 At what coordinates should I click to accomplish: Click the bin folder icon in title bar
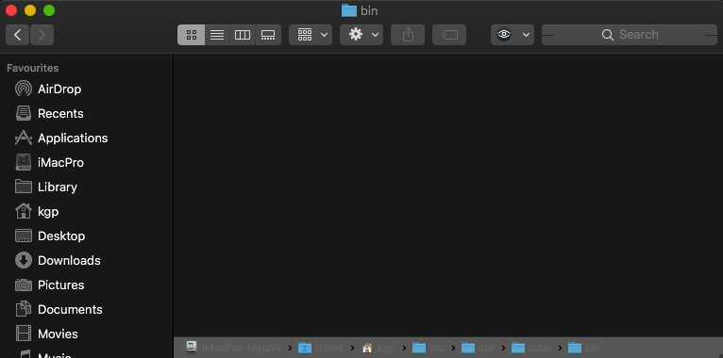coord(349,10)
